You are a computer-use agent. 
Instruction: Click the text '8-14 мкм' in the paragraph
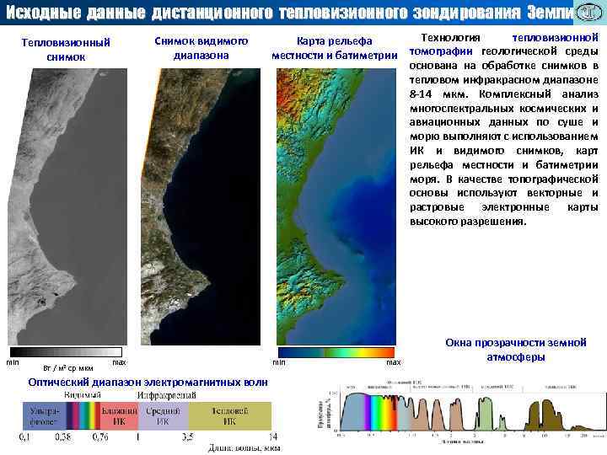438,94
